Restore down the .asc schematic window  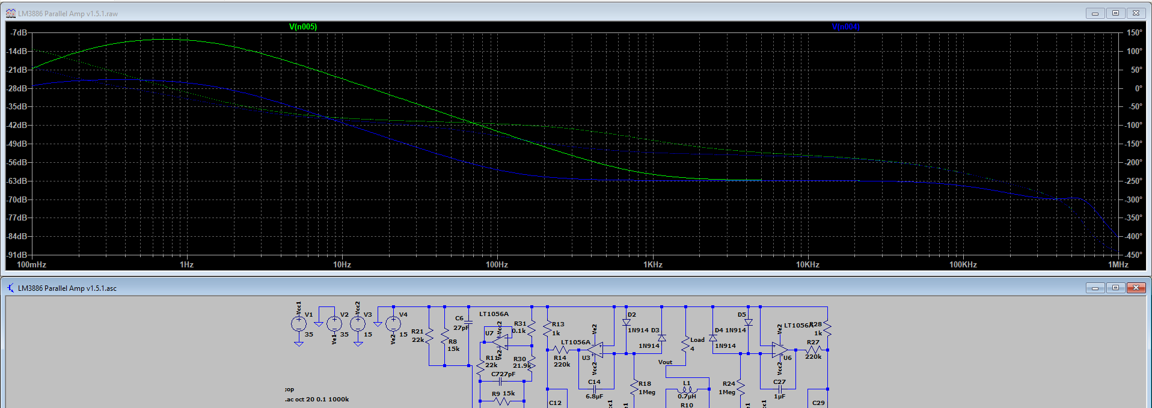(x=1115, y=288)
